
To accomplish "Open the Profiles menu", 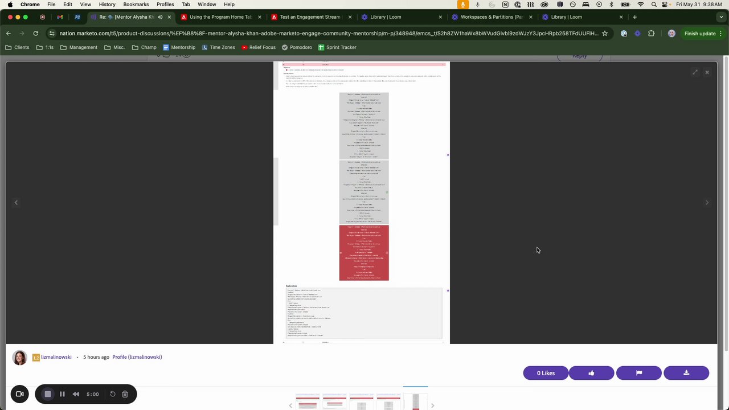I will 165,4.
